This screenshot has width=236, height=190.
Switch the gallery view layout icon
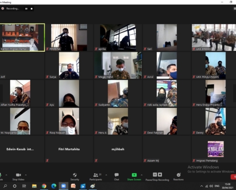235,9
